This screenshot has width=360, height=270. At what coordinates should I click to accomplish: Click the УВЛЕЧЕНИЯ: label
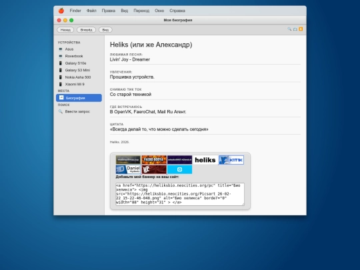[121, 72]
